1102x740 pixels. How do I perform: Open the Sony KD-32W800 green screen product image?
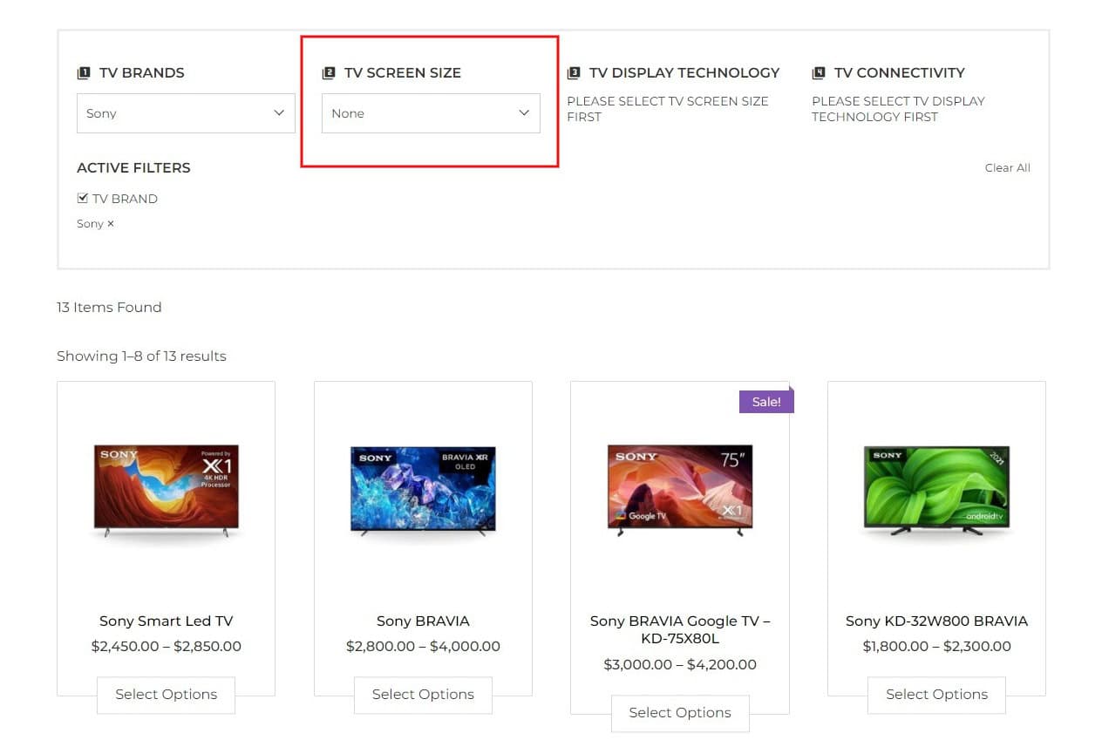click(x=936, y=490)
